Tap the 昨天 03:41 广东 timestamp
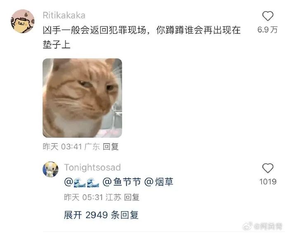This screenshot has height=233, width=285. coord(71,147)
